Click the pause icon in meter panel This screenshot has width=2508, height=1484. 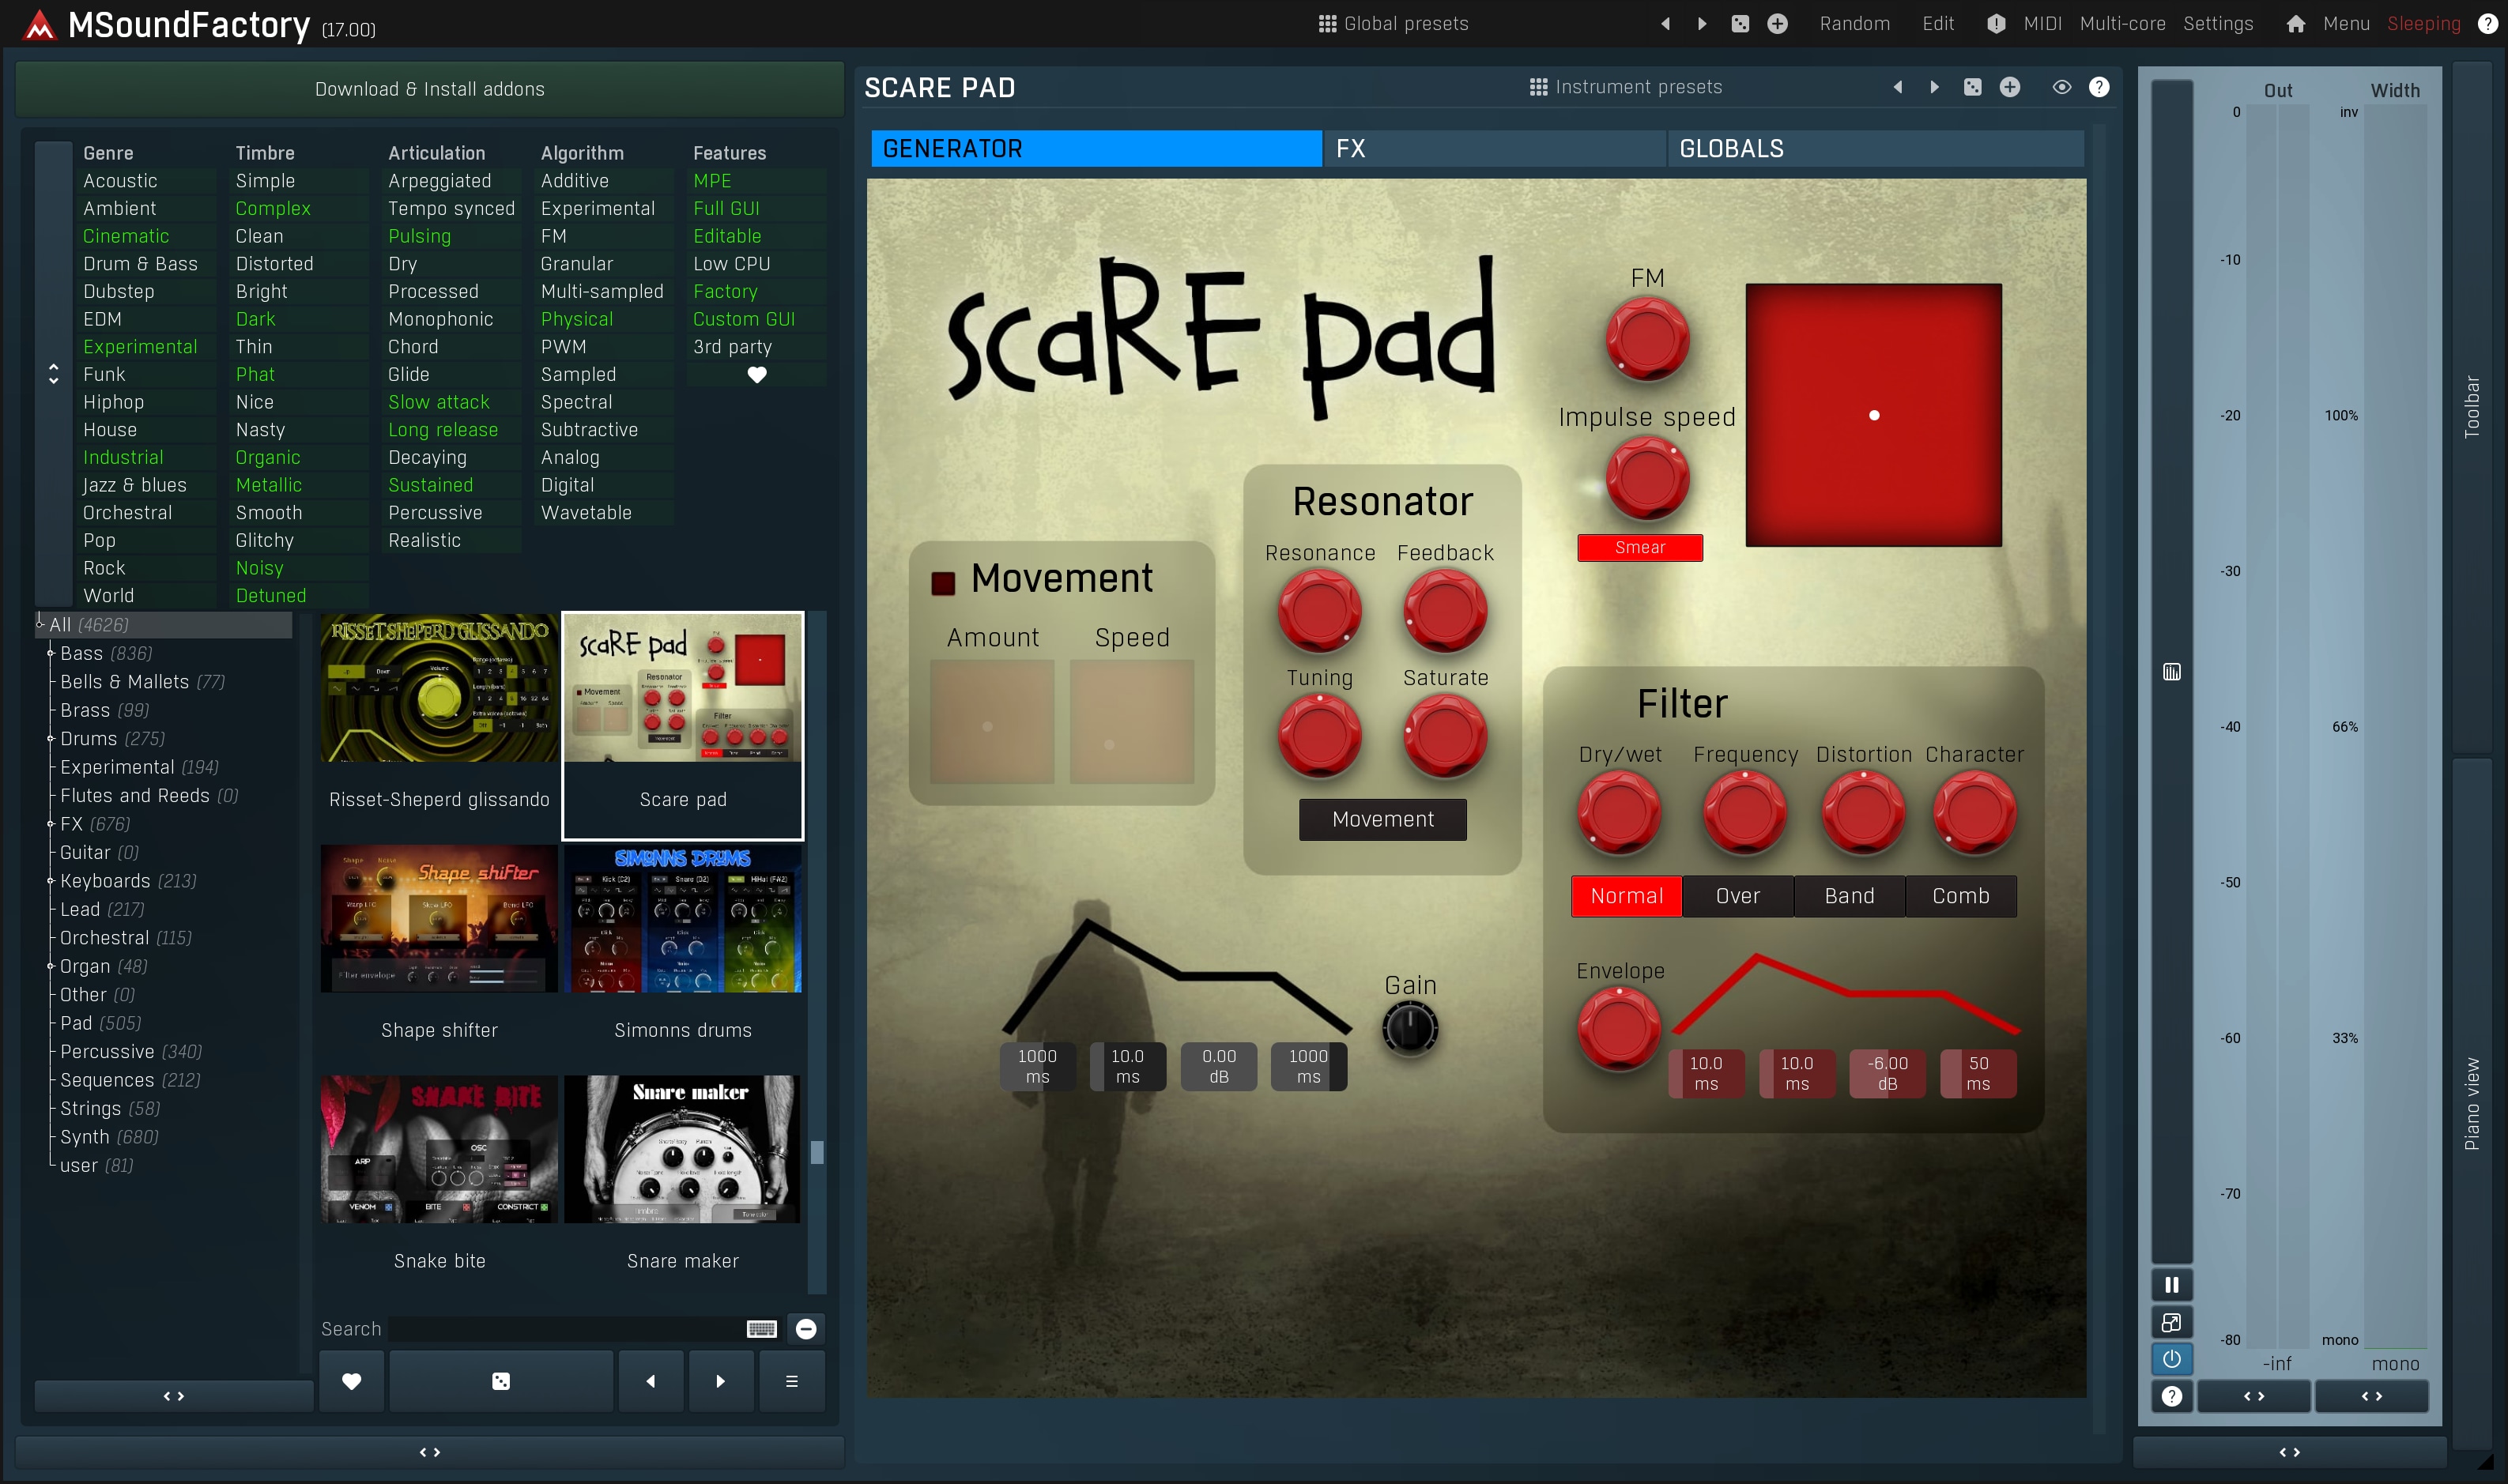pyautogui.click(x=2171, y=1285)
